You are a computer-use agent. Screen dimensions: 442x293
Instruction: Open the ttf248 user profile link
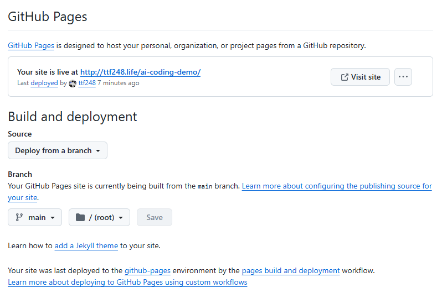click(87, 83)
